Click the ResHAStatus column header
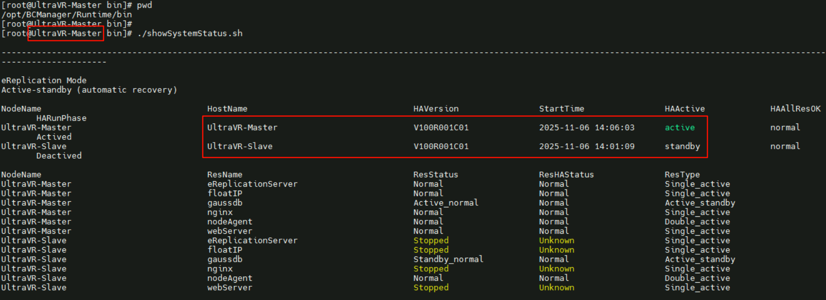 tap(566, 174)
